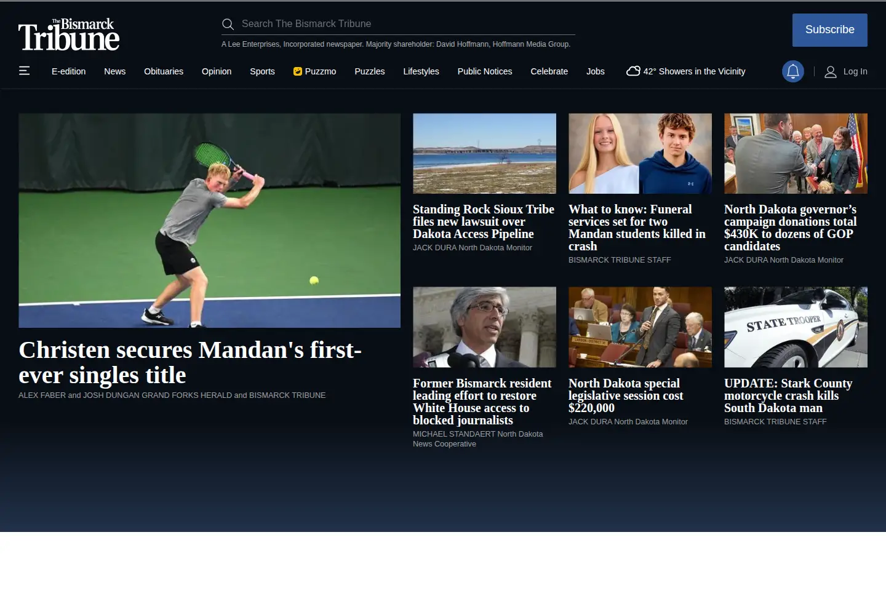Open Standing Rock Sioux Tribe lawsuit headline
This screenshot has width=886, height=615.
click(484, 221)
